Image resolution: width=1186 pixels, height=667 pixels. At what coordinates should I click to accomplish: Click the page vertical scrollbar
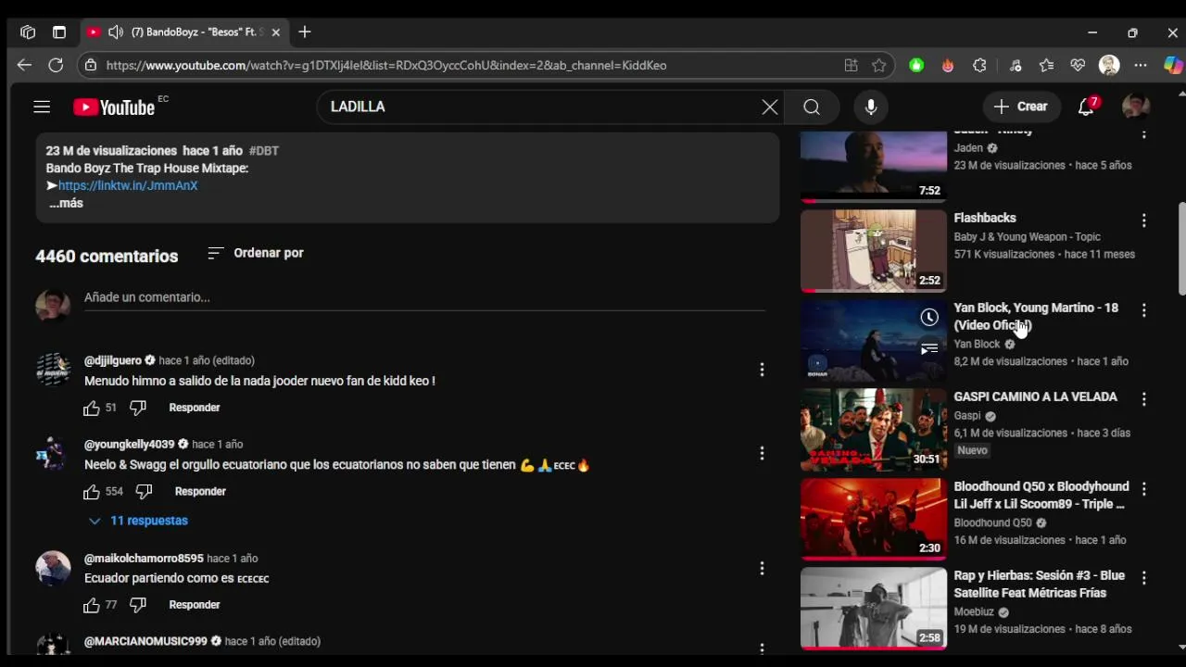click(1181, 248)
